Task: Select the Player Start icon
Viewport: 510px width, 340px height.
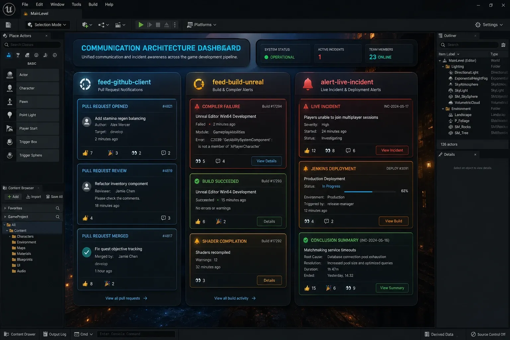Action: 10,128
